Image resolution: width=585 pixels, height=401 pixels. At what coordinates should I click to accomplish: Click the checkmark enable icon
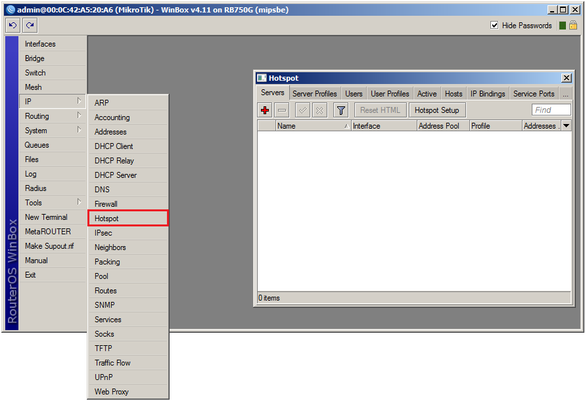(x=303, y=110)
